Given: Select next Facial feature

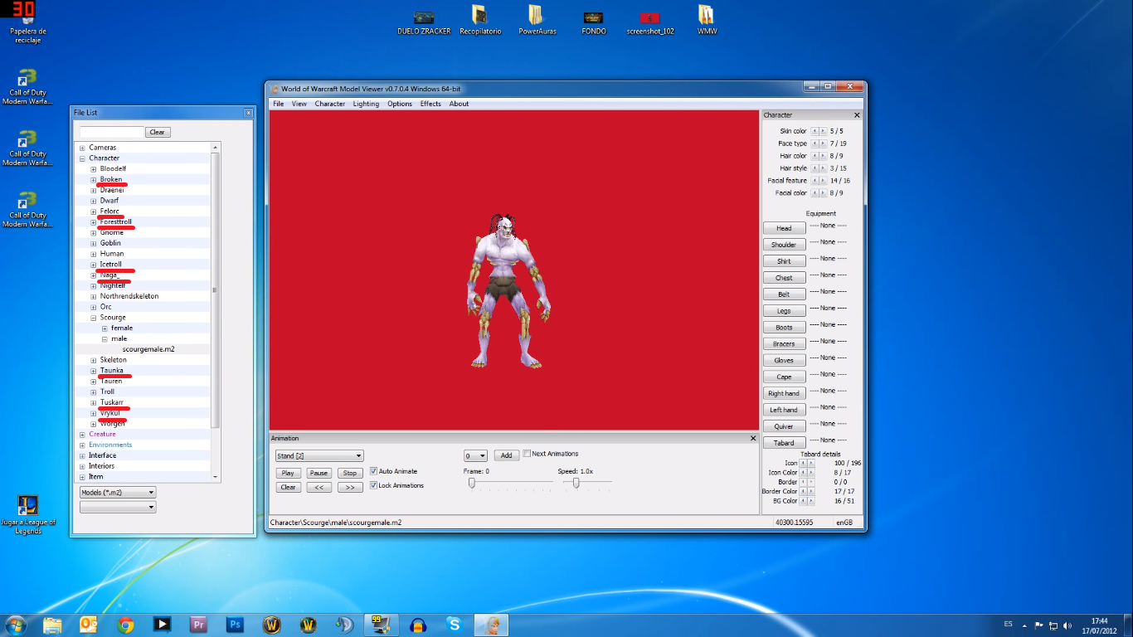Looking at the screenshot, I should pyautogui.click(x=823, y=181).
